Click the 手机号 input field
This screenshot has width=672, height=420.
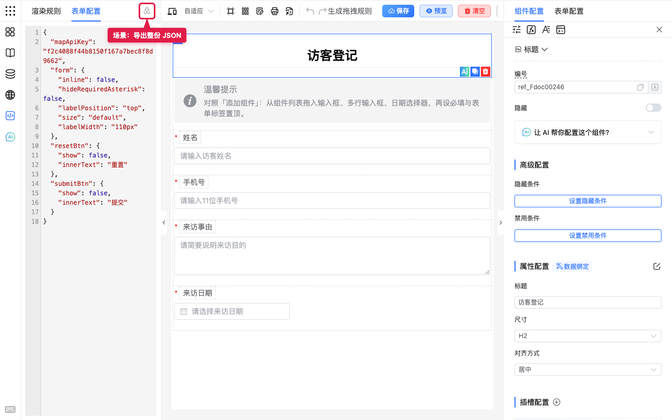[x=332, y=201]
